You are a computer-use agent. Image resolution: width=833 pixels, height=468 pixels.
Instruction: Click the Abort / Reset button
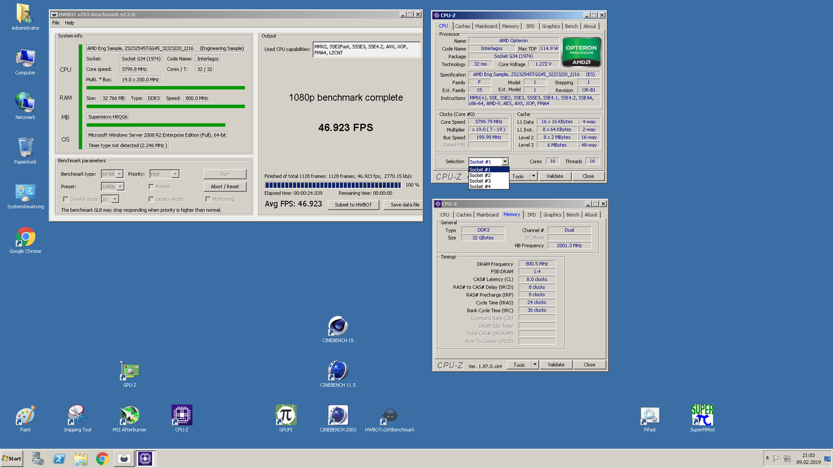pyautogui.click(x=225, y=187)
